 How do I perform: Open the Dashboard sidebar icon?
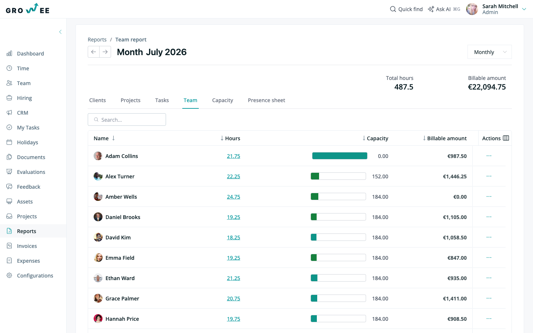tap(9, 54)
